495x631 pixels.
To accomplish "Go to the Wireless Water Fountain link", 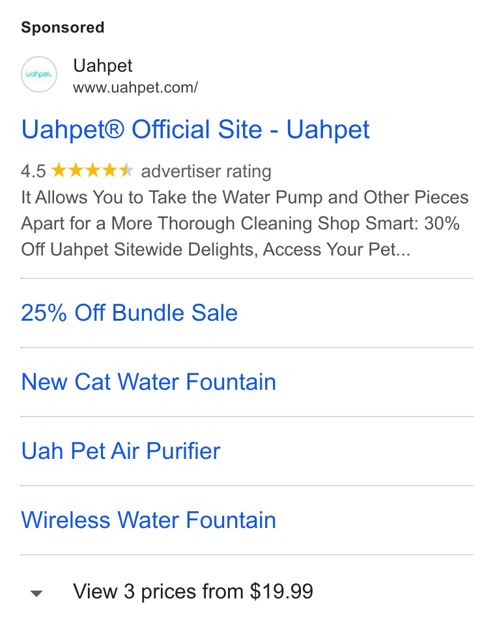I will pyautogui.click(x=148, y=520).
